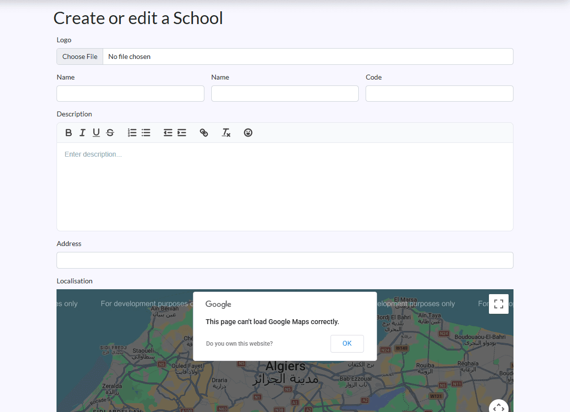Click Choose File for the logo
The image size is (570, 412).
coord(80,56)
